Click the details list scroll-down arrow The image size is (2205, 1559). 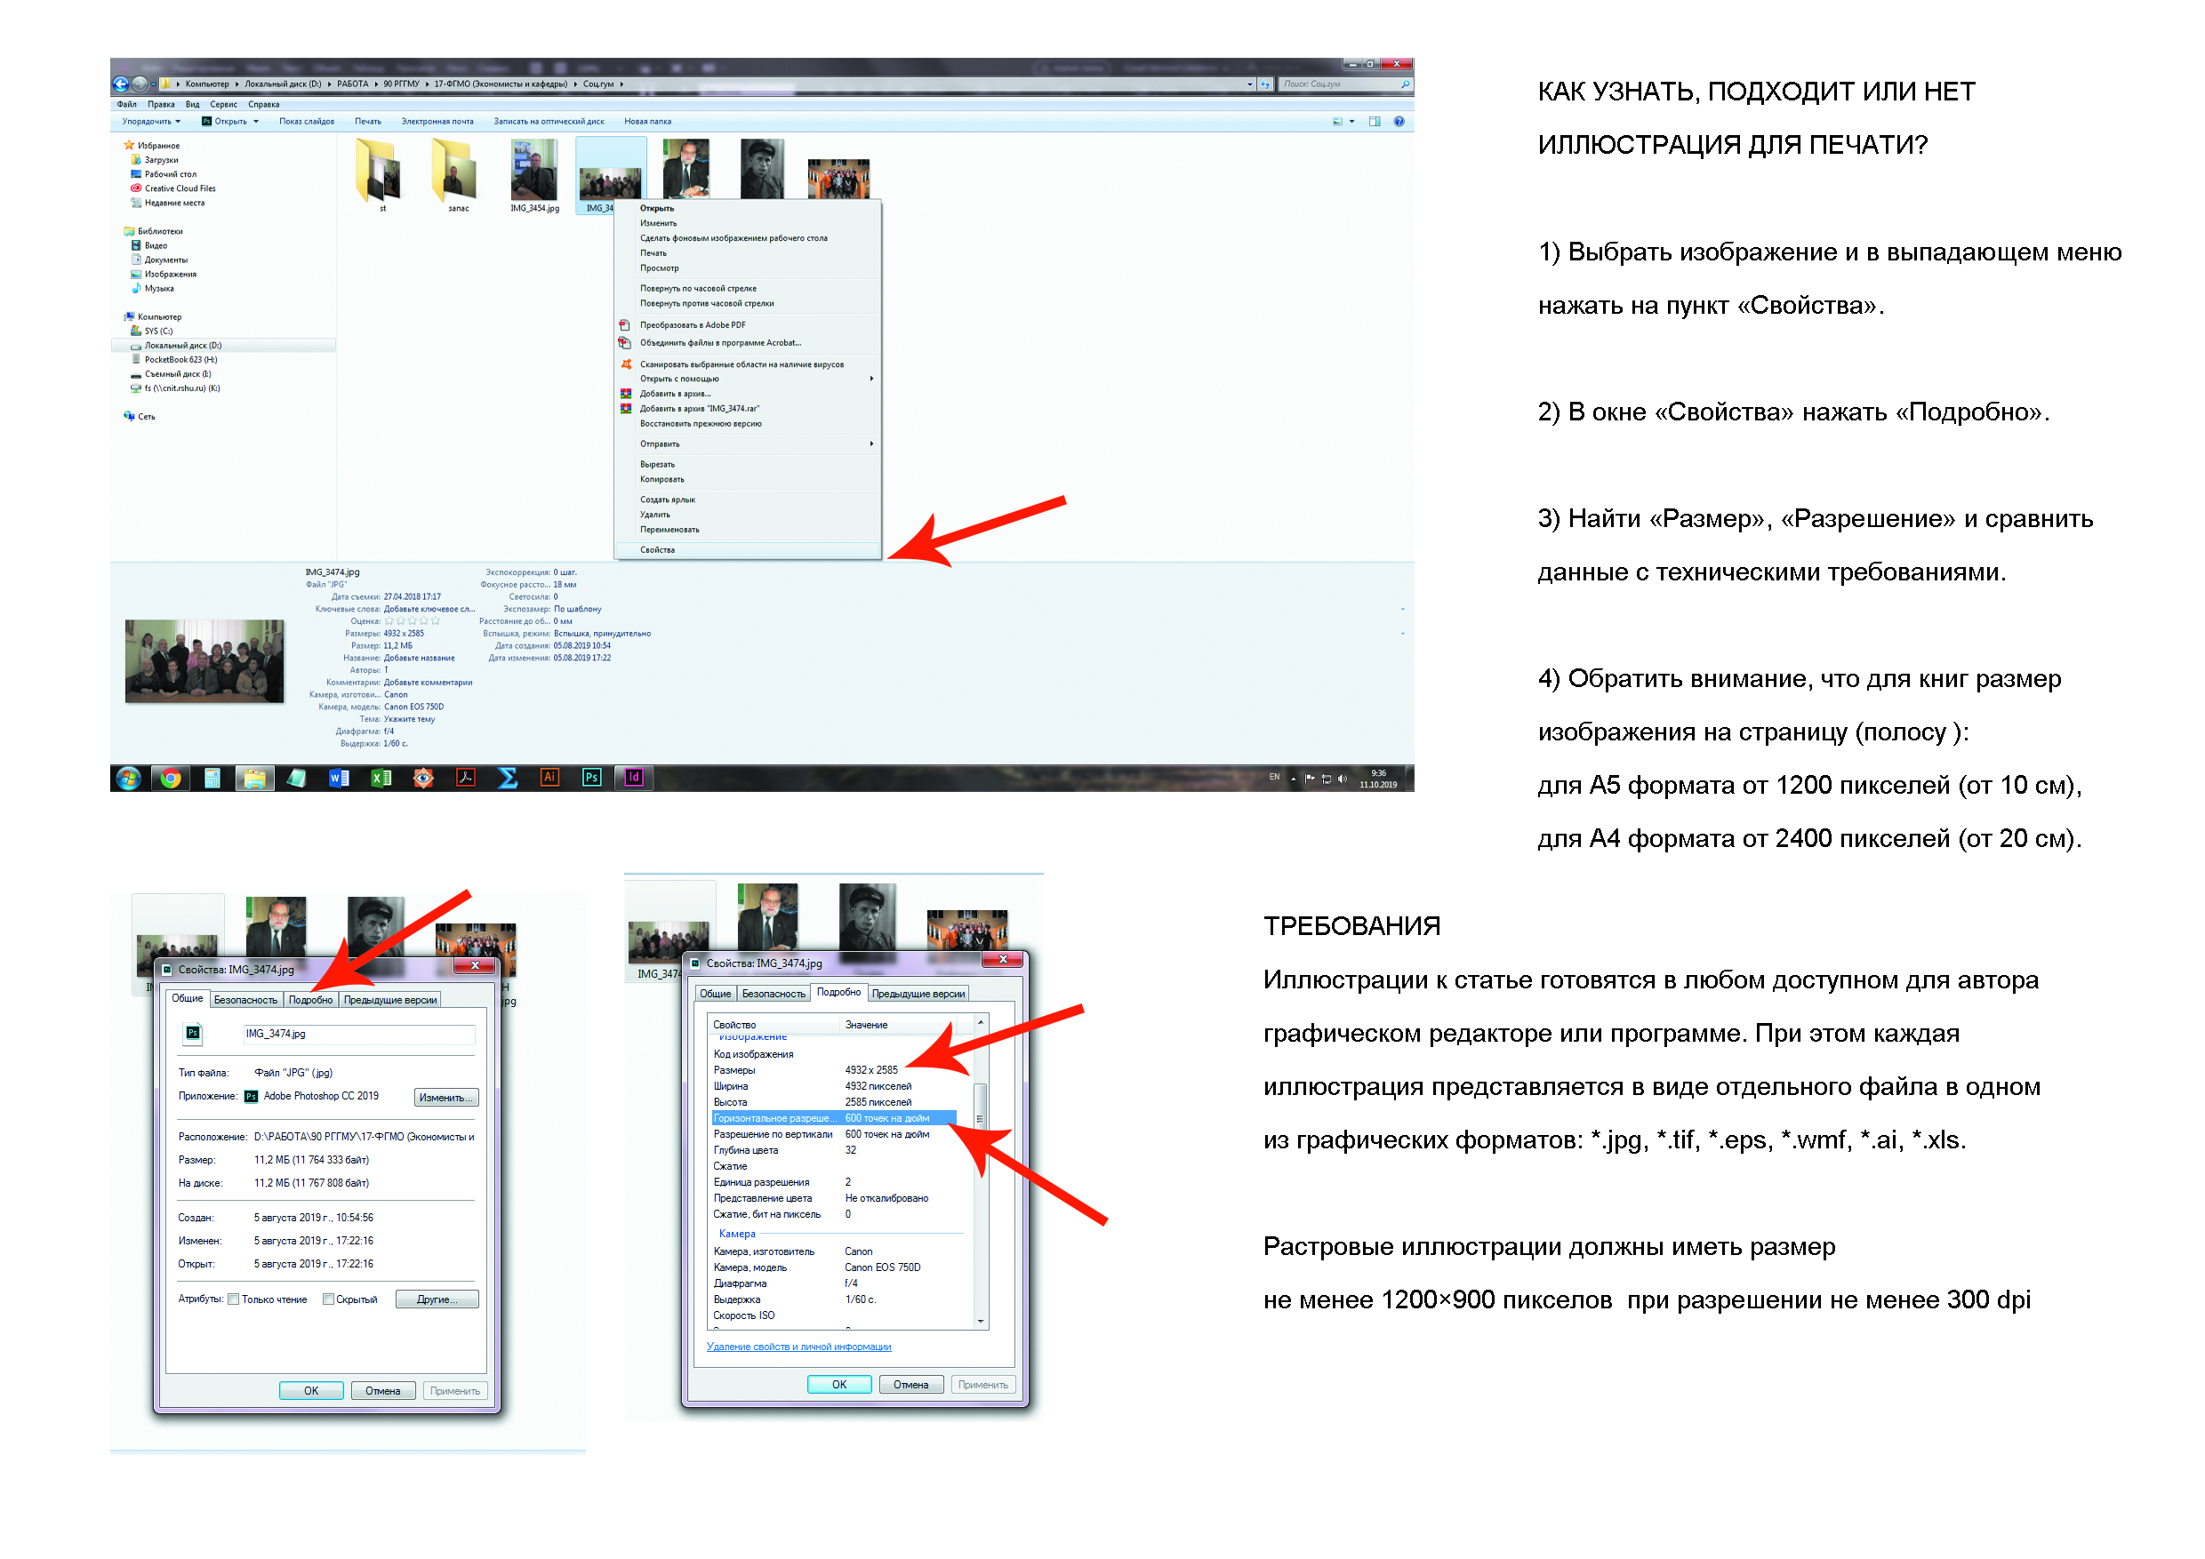pyautogui.click(x=981, y=1322)
